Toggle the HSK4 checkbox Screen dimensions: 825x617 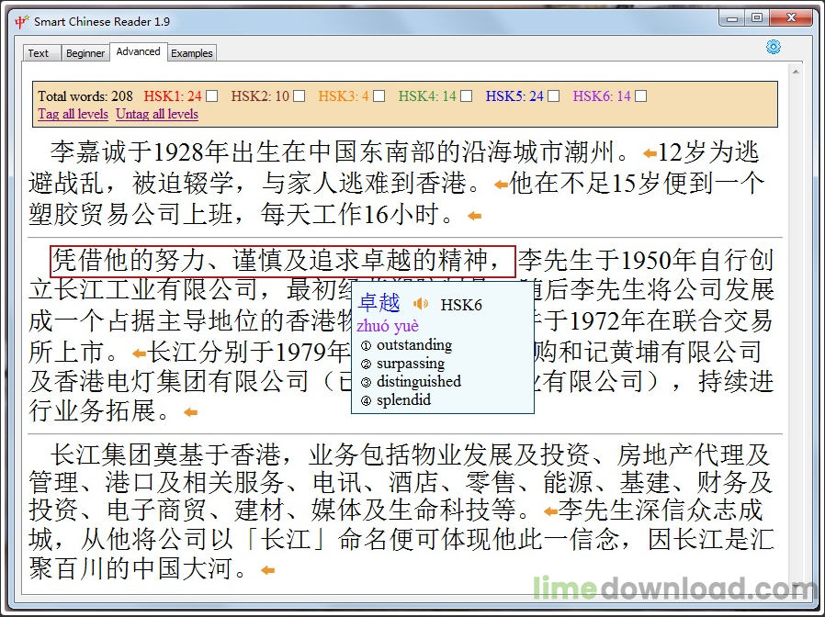(466, 96)
